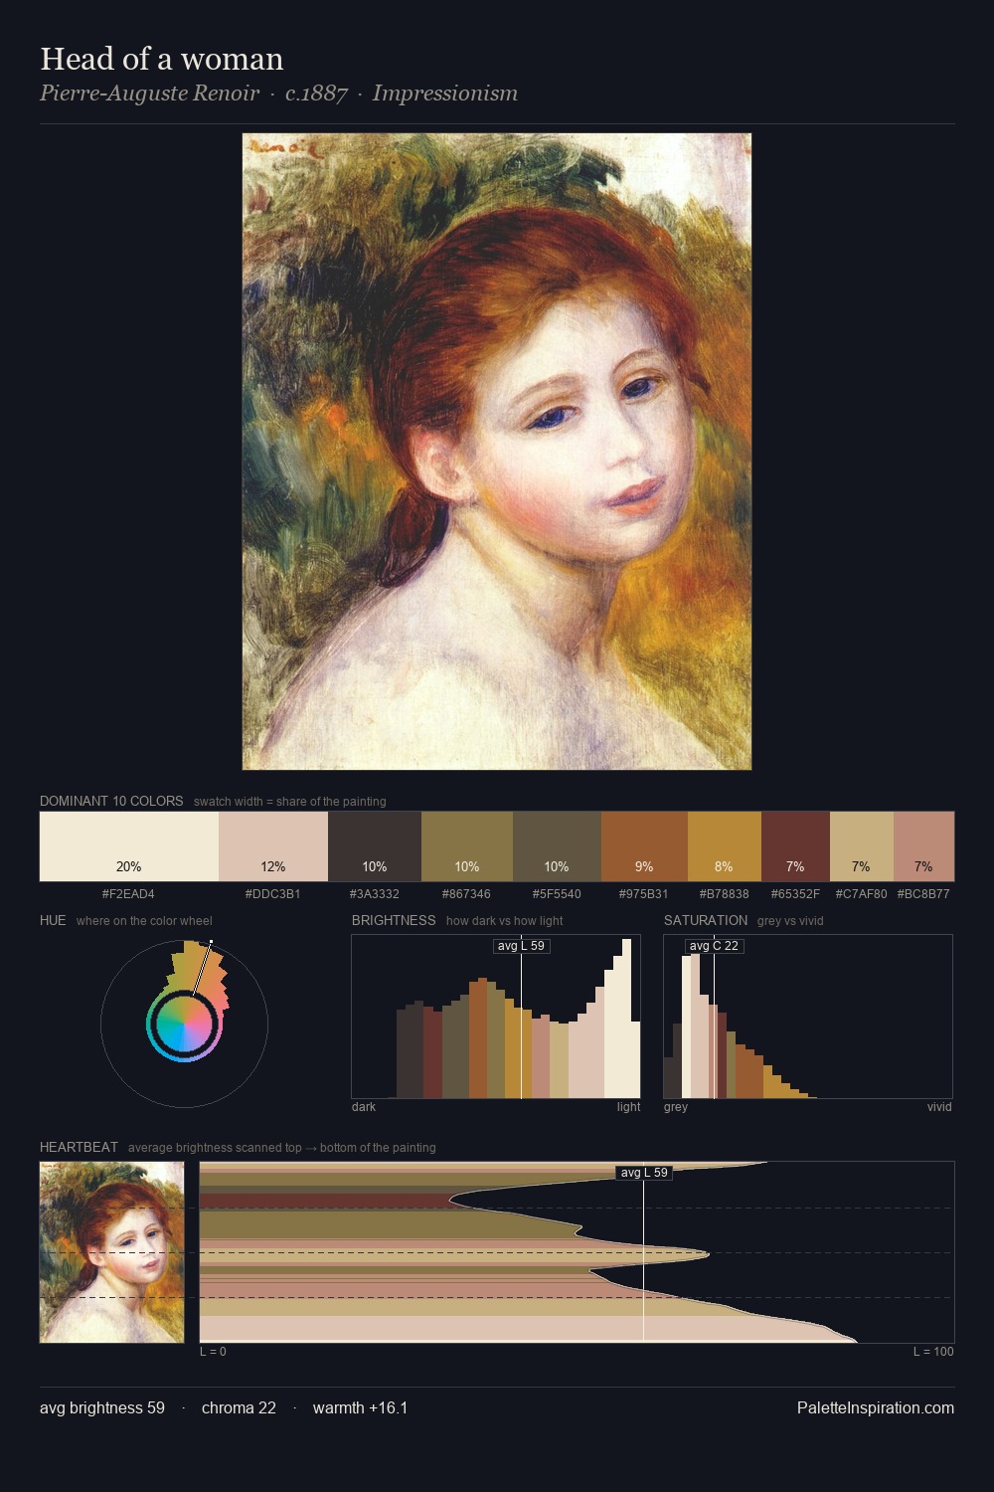The image size is (994, 1492).
Task: Click the #F2EAD4 cream color swatch
Action: pos(129,846)
